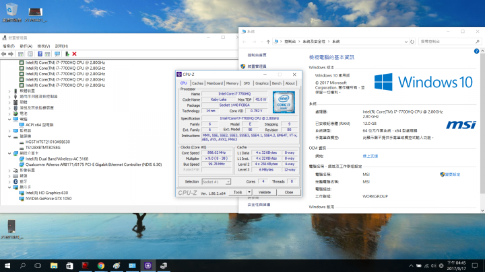
Task: Open Tools dropdown arrow in CPU-Z
Action: [x=249, y=192]
